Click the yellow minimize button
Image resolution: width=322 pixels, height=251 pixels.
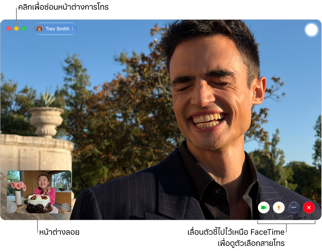(16, 28)
